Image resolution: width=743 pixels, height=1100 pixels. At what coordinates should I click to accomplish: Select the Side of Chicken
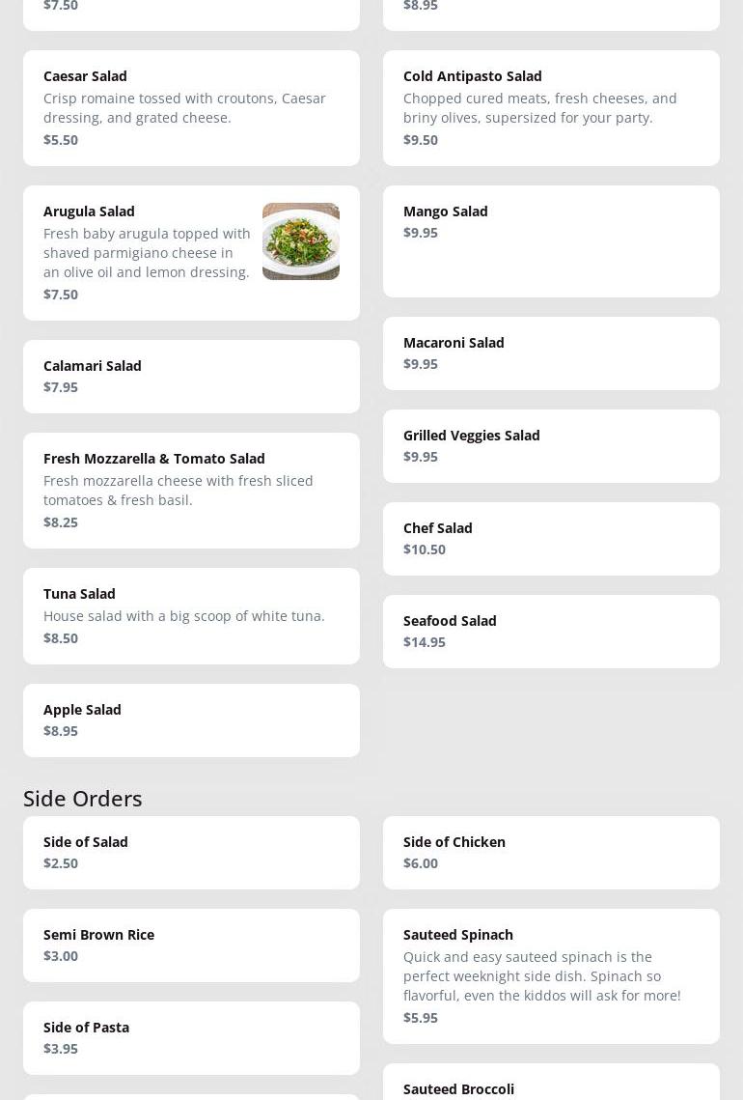(x=551, y=852)
